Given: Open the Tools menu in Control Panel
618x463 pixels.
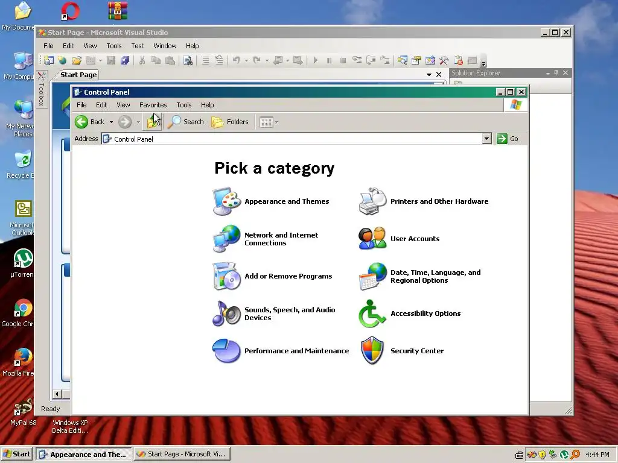Looking at the screenshot, I should click(183, 105).
